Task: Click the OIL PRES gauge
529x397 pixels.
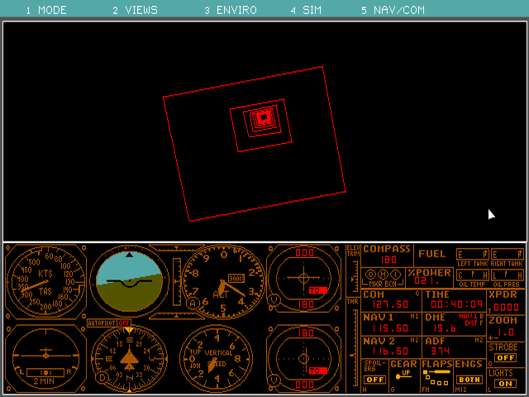Action: (x=507, y=275)
